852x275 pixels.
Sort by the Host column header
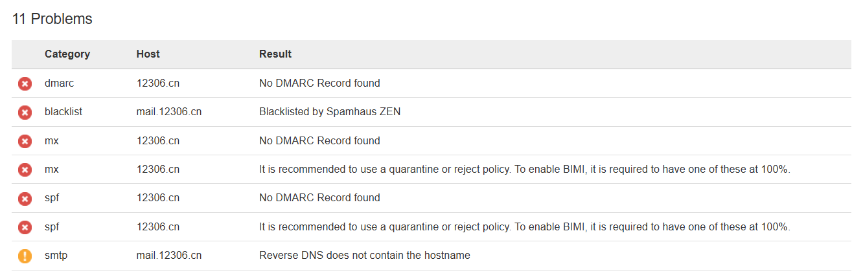[148, 54]
